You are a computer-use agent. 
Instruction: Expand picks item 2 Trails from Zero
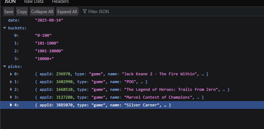[x=11, y=89]
